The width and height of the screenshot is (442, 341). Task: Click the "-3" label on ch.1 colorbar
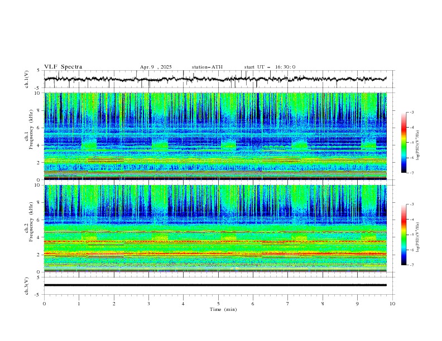click(411, 112)
